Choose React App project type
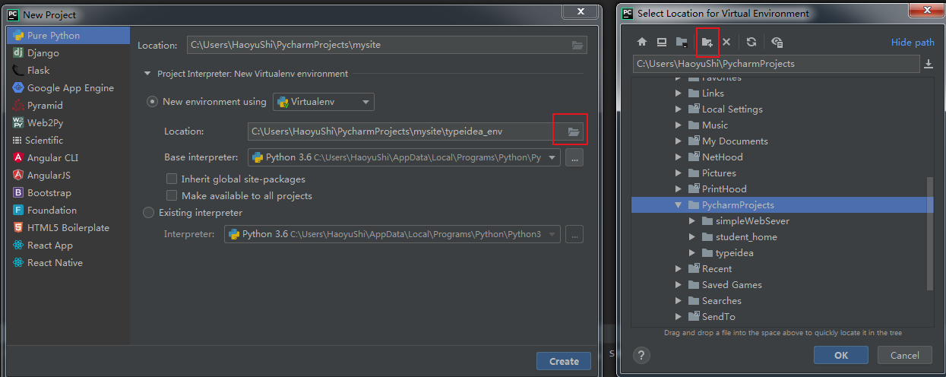Image resolution: width=946 pixels, height=377 pixels. 68,246
